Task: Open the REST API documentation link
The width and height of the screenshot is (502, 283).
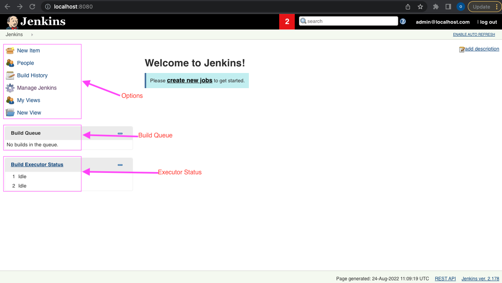Action: tap(445, 278)
